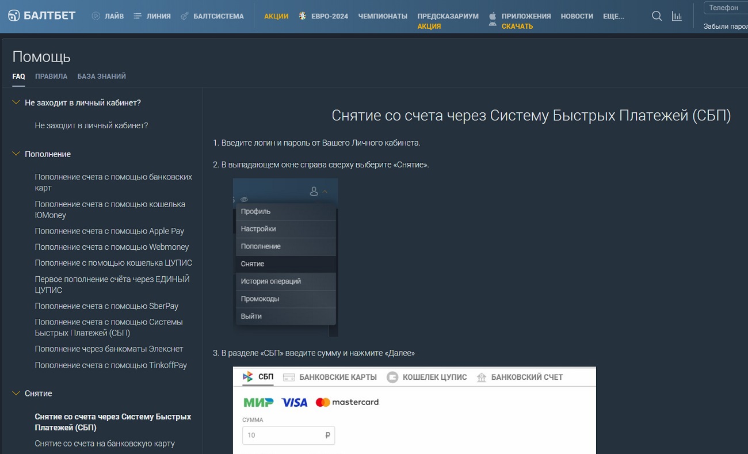The width and height of the screenshot is (748, 454).
Task: Click Выйти in the dropdown screenshot
Action: click(x=285, y=316)
